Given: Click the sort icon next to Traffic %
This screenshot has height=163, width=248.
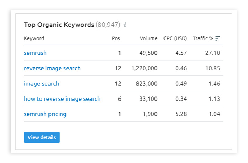Looking at the screenshot, I should pos(218,38).
